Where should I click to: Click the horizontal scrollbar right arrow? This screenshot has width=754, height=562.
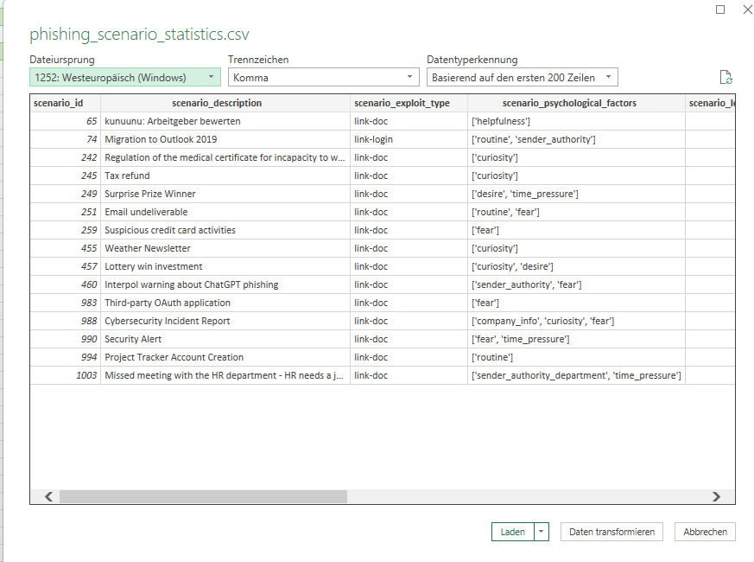(x=716, y=497)
